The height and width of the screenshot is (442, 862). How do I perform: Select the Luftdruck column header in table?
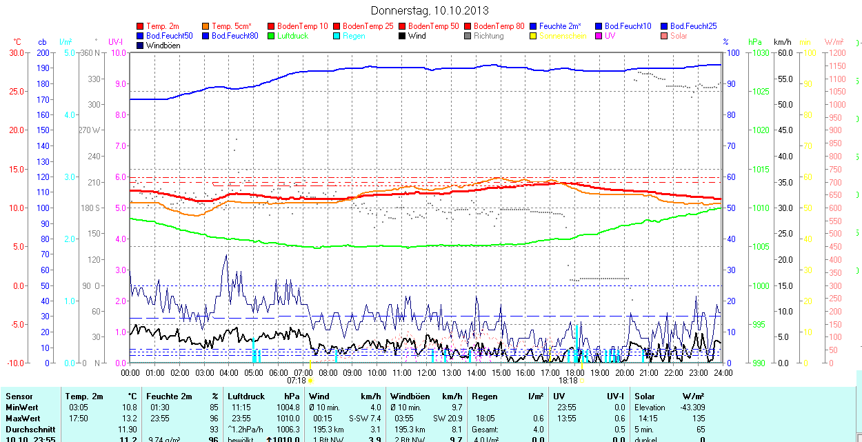(x=245, y=396)
